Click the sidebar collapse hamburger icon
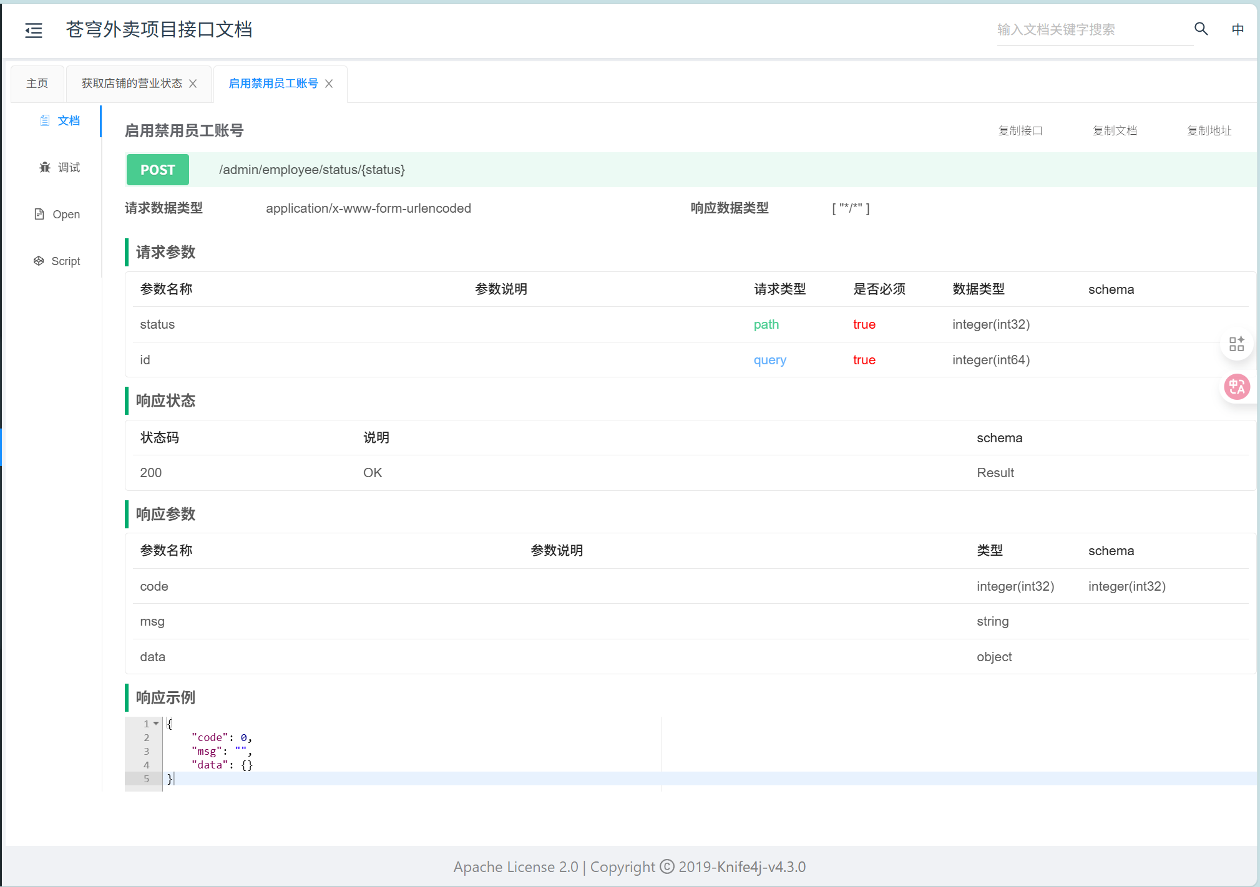The width and height of the screenshot is (1260, 887). (34, 30)
